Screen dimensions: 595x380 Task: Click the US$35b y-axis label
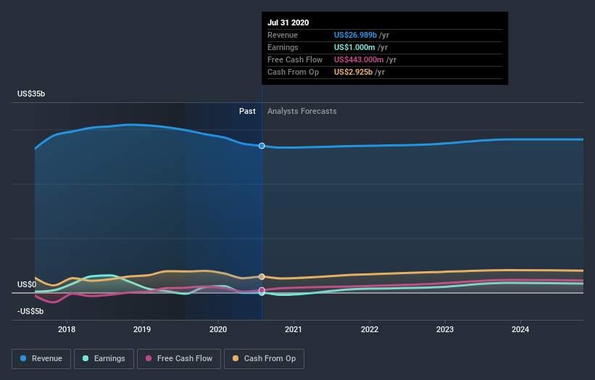31,94
